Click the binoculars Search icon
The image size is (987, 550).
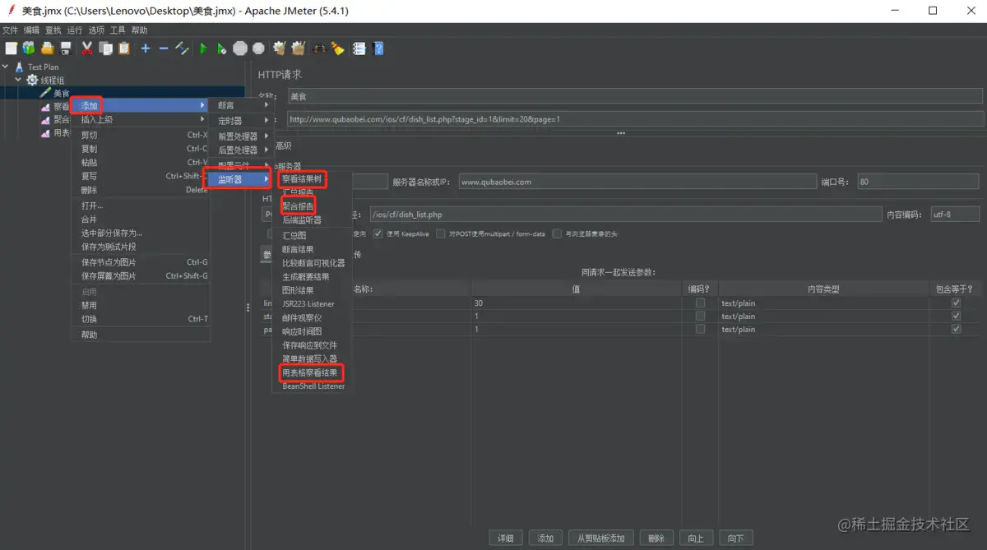(x=319, y=49)
